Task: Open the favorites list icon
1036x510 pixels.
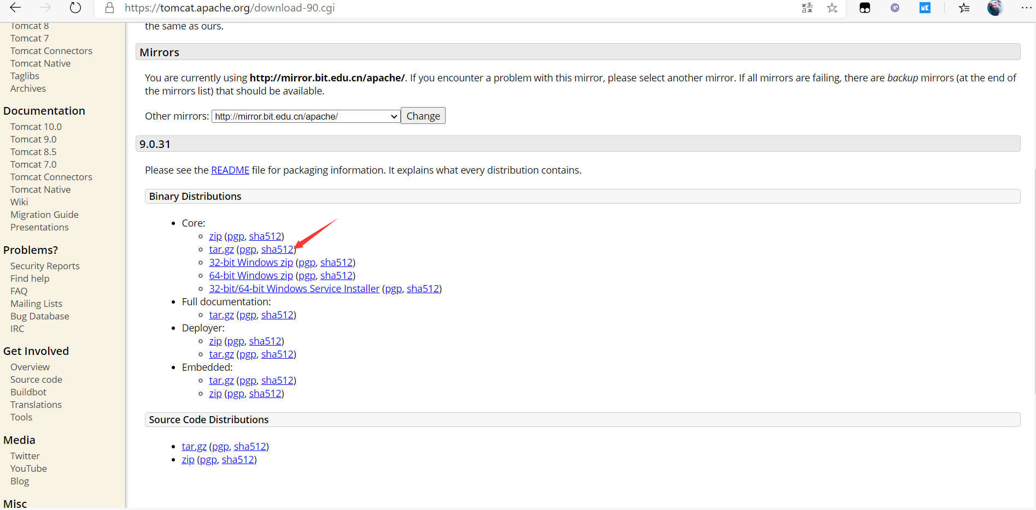Action: point(964,8)
